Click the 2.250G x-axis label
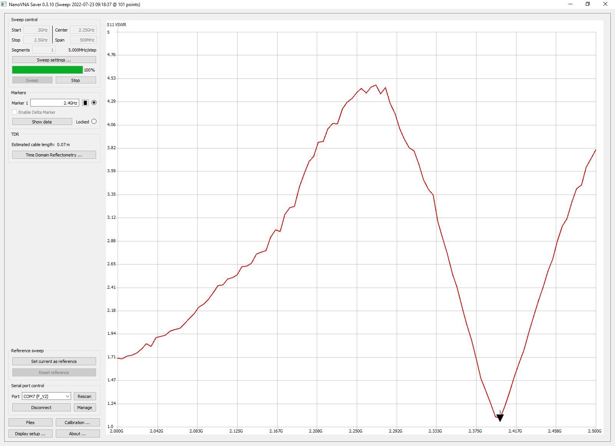The width and height of the screenshot is (615, 446). pos(356,431)
